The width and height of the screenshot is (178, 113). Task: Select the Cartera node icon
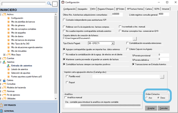click(x=4, y=80)
